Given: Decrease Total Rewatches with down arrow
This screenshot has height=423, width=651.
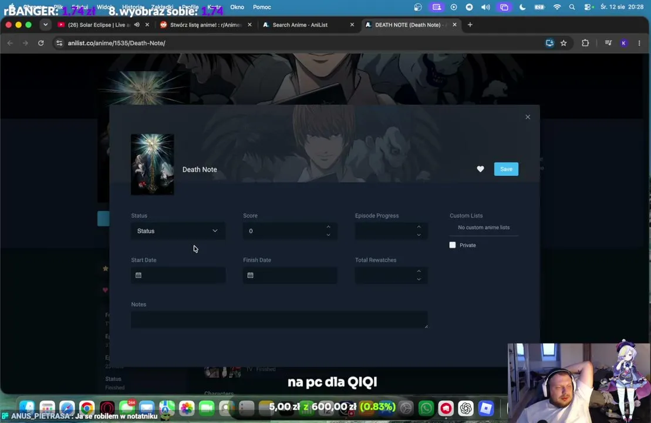Looking at the screenshot, I should tap(419, 279).
